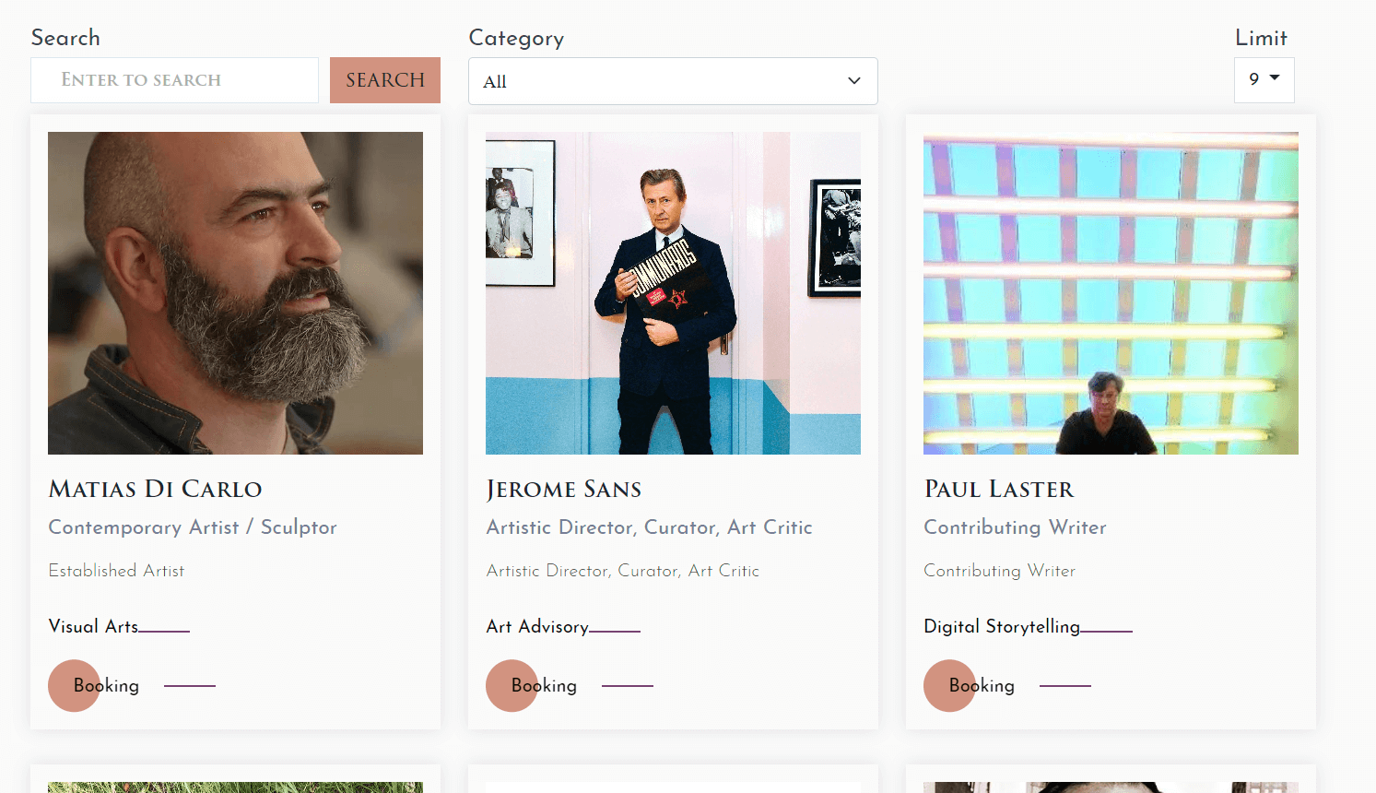1376x793 pixels.
Task: Click the Search text input field
Action: click(174, 80)
